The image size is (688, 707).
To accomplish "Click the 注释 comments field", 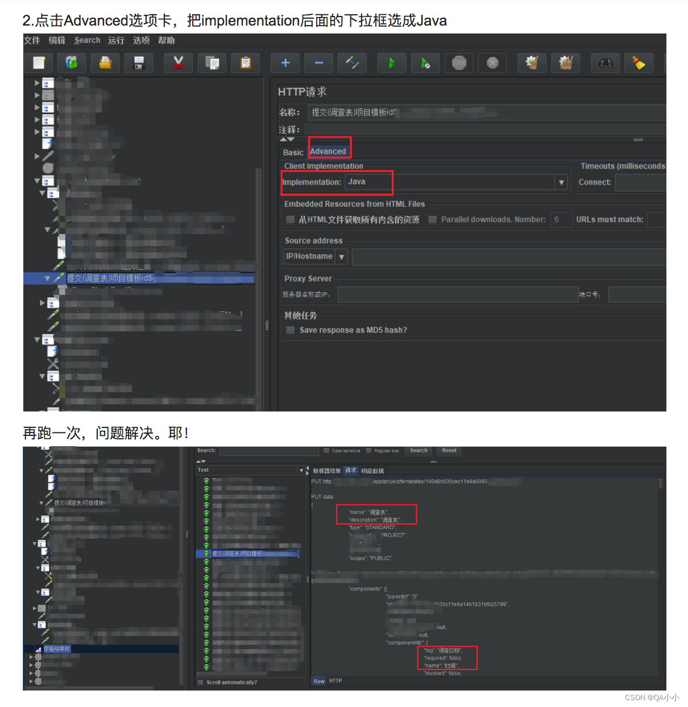I will [x=484, y=130].
